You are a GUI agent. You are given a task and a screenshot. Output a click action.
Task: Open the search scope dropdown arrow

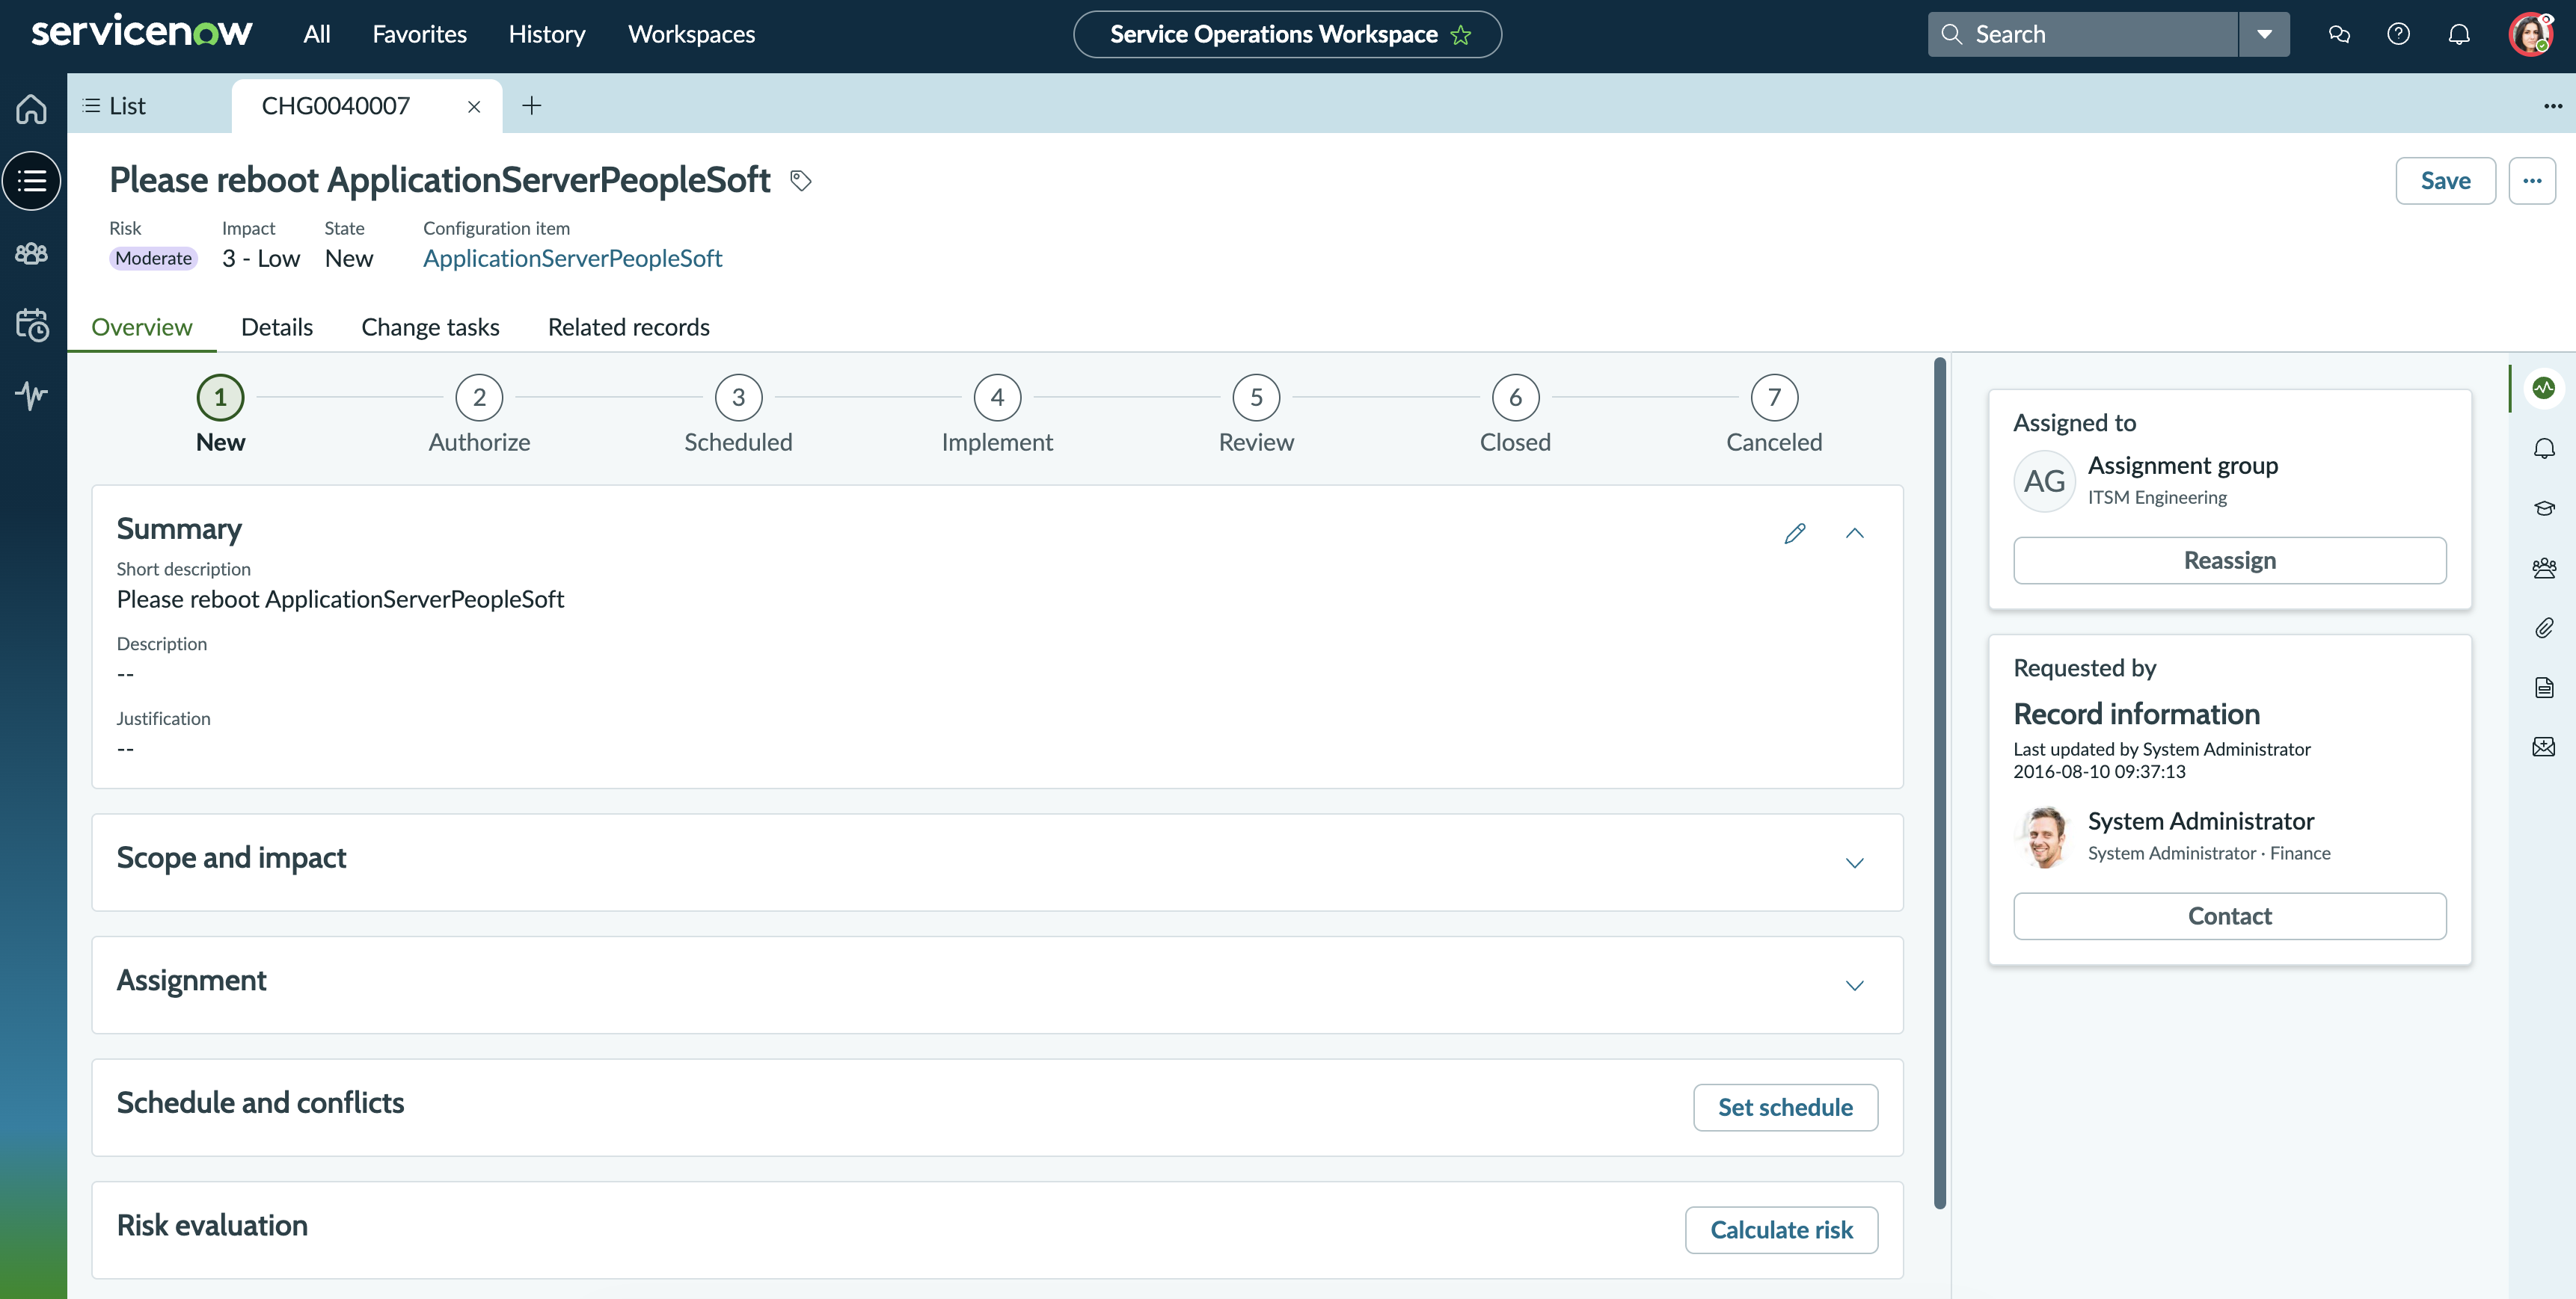[2264, 35]
